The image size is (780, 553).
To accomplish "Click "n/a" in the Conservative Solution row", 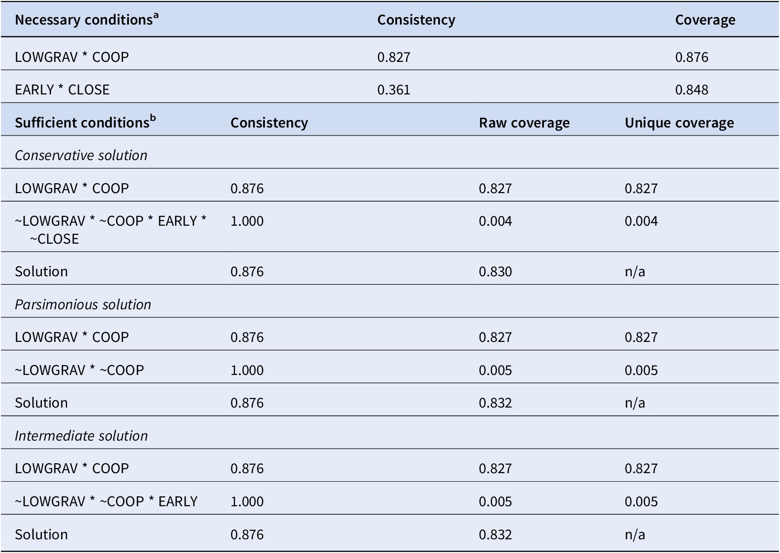I will coord(635,272).
